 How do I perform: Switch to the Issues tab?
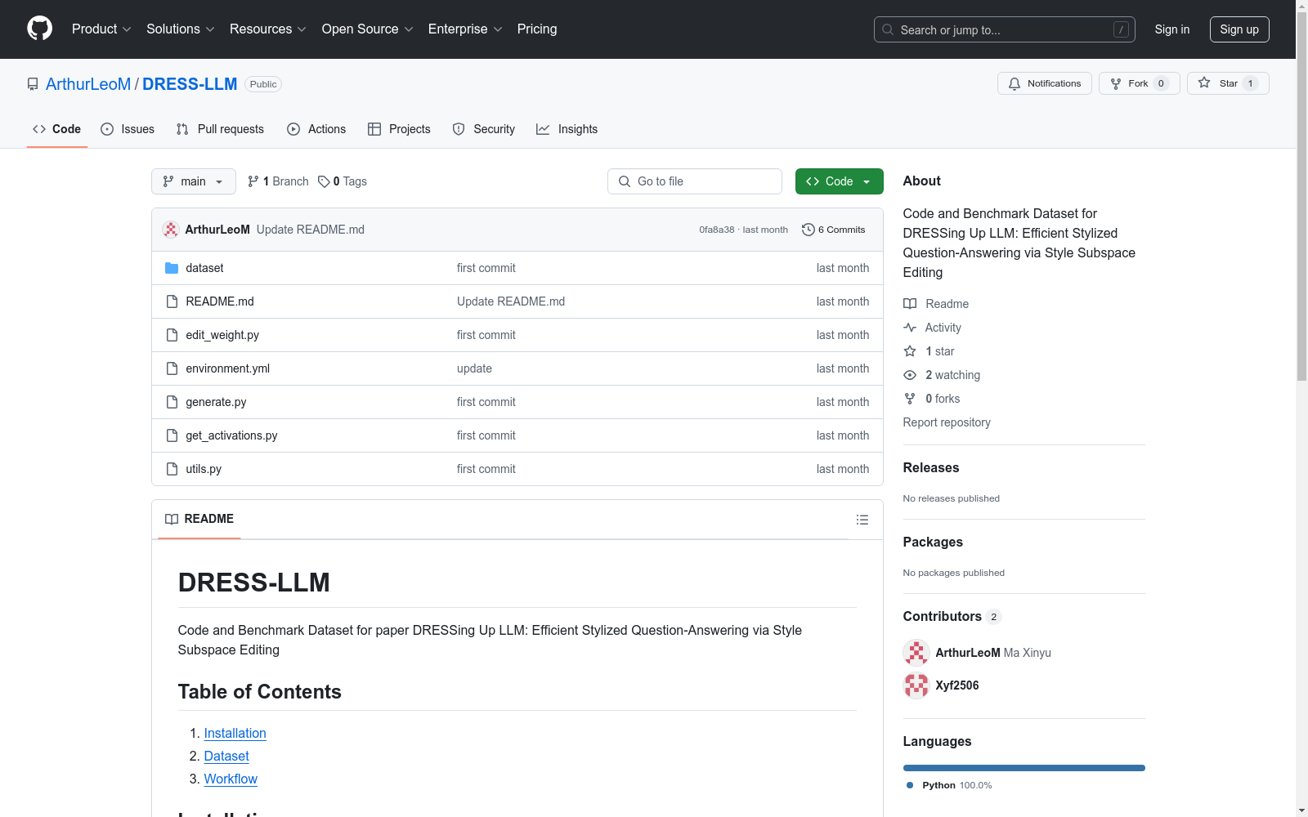pyautogui.click(x=128, y=129)
